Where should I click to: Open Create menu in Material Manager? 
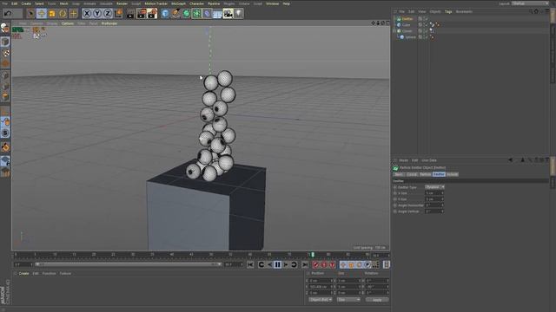pos(23,274)
